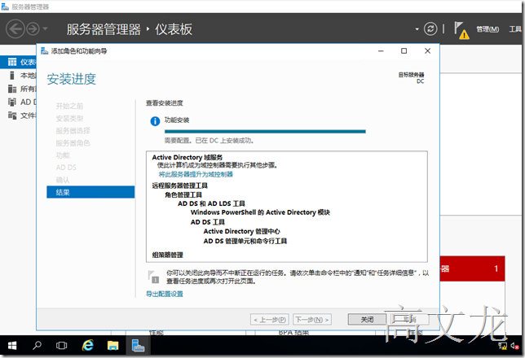525x358 pixels.
Task: Open taskbar search magnifier
Action: click(x=37, y=345)
